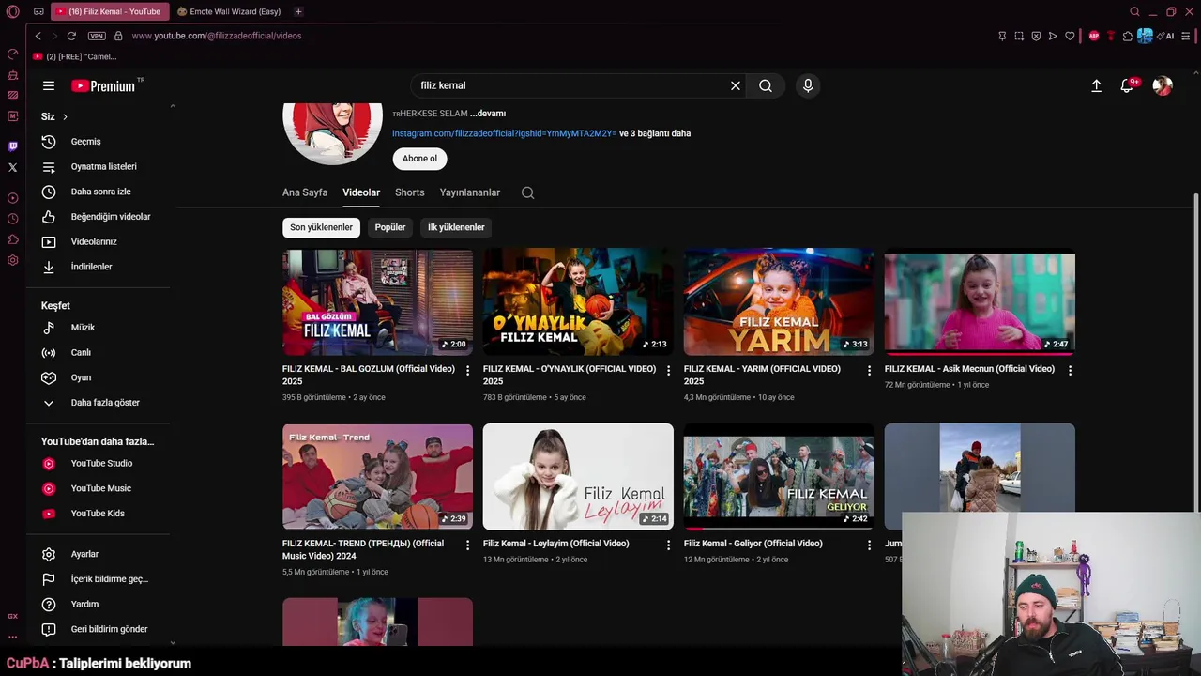
Task: Open Twitch in the Opera sidebar
Action: tap(12, 146)
